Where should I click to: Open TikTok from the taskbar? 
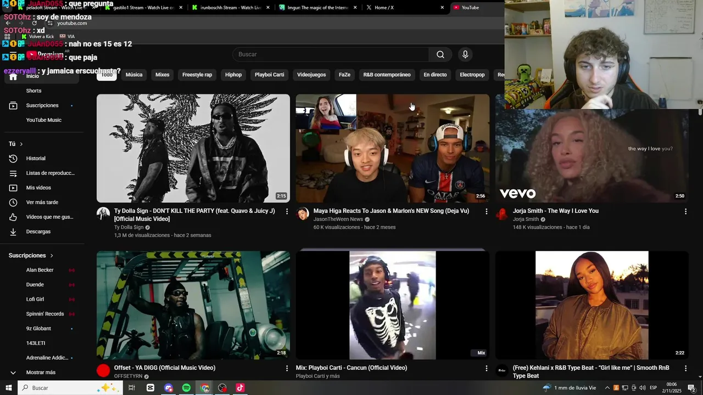click(x=240, y=388)
